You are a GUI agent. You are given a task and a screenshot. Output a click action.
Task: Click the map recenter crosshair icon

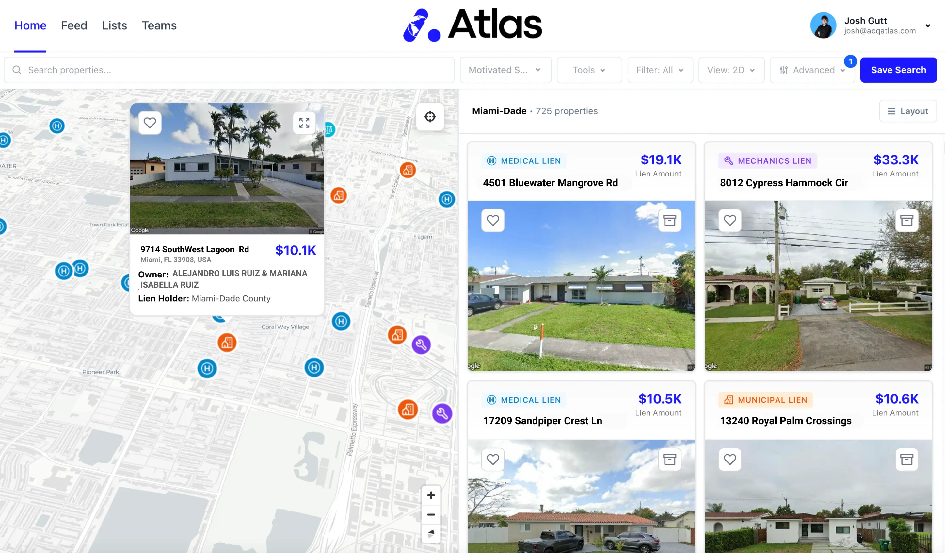pos(430,117)
